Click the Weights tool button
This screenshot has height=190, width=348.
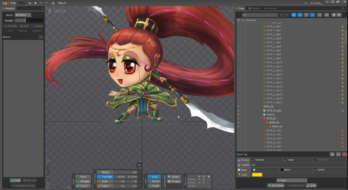point(83,181)
